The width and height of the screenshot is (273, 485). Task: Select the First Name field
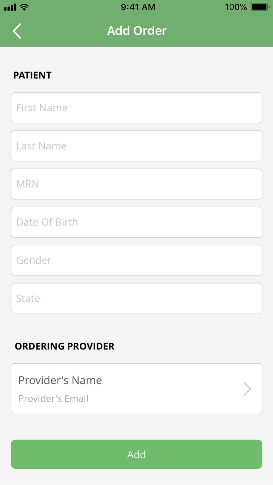(136, 108)
